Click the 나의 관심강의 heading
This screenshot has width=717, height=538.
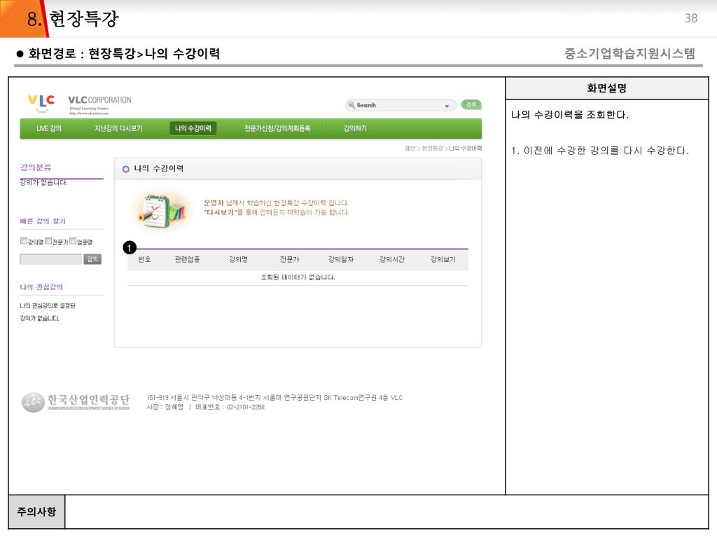click(x=41, y=287)
